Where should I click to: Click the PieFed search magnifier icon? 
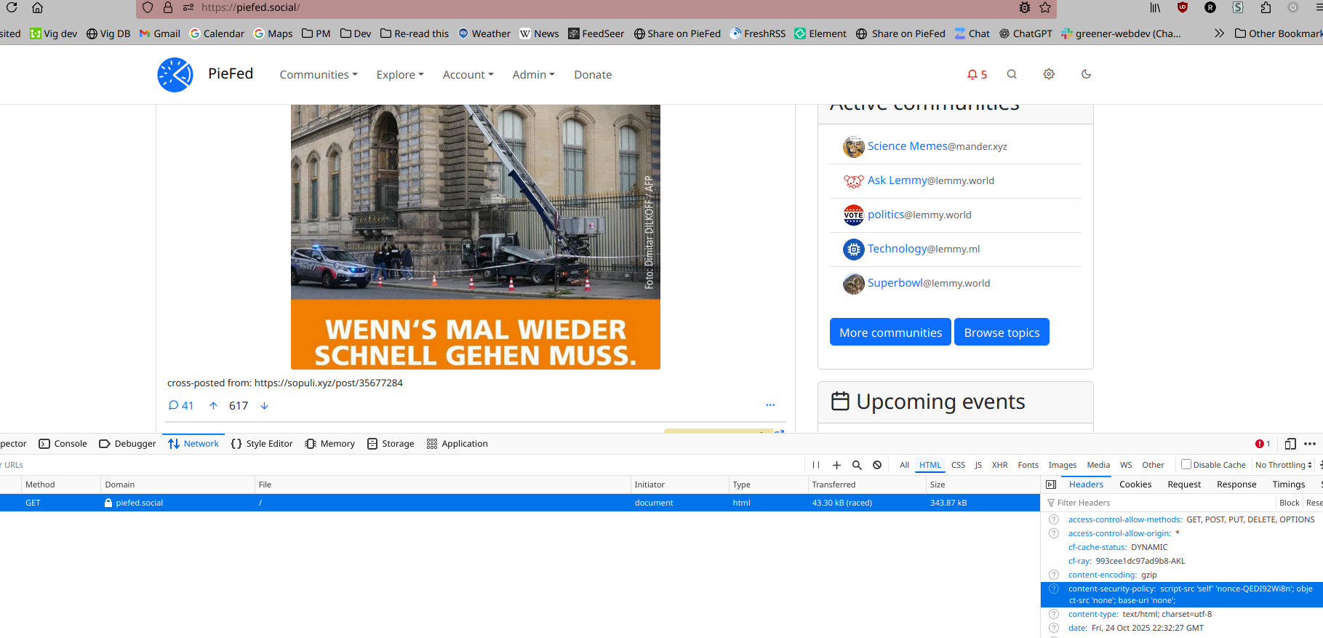(x=1012, y=74)
